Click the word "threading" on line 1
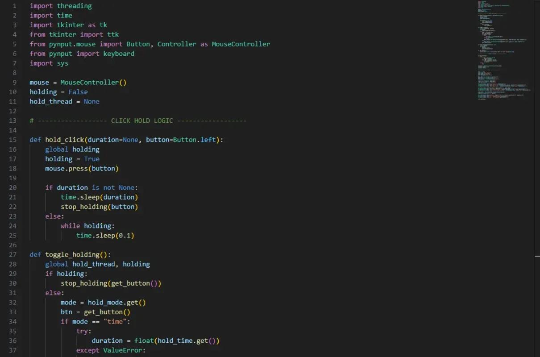Viewport: 540px width, 357px height. 74,6
